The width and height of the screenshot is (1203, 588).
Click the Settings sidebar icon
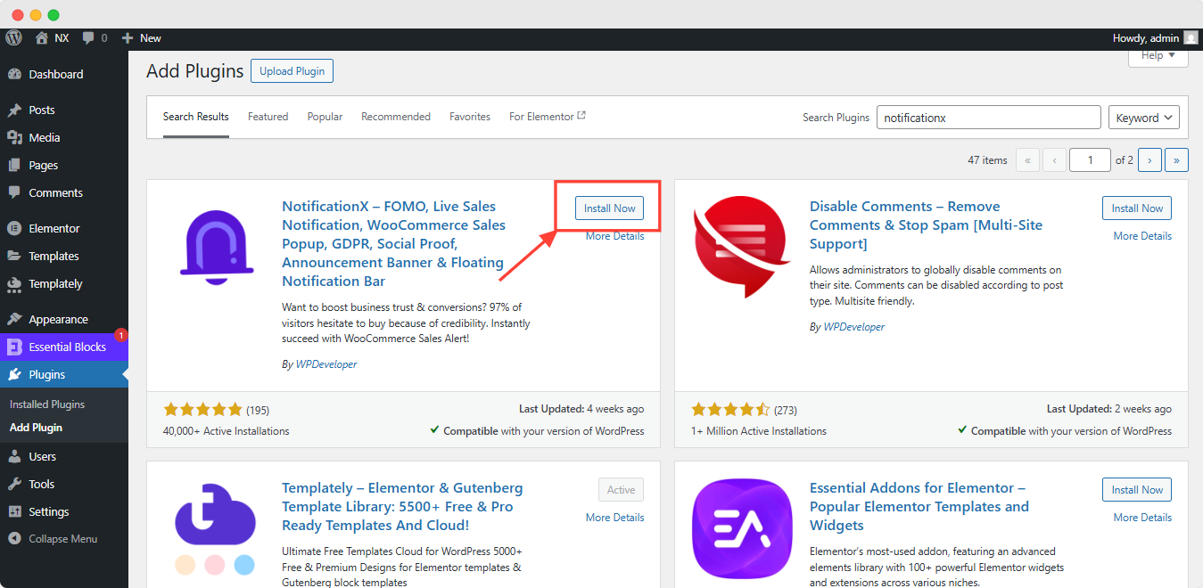pyautogui.click(x=14, y=512)
